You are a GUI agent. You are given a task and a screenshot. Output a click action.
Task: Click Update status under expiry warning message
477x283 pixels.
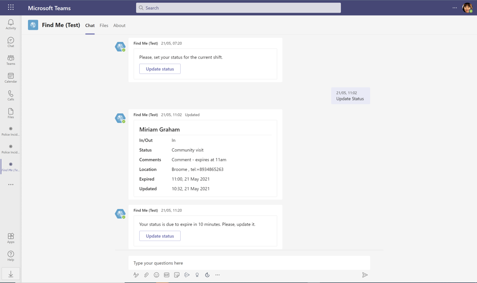tap(160, 236)
